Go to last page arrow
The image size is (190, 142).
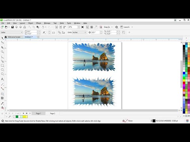tap(27, 113)
